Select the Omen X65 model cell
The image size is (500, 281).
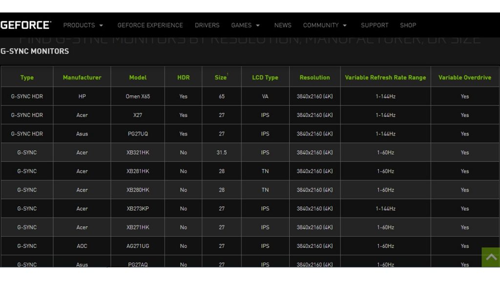[138, 96]
